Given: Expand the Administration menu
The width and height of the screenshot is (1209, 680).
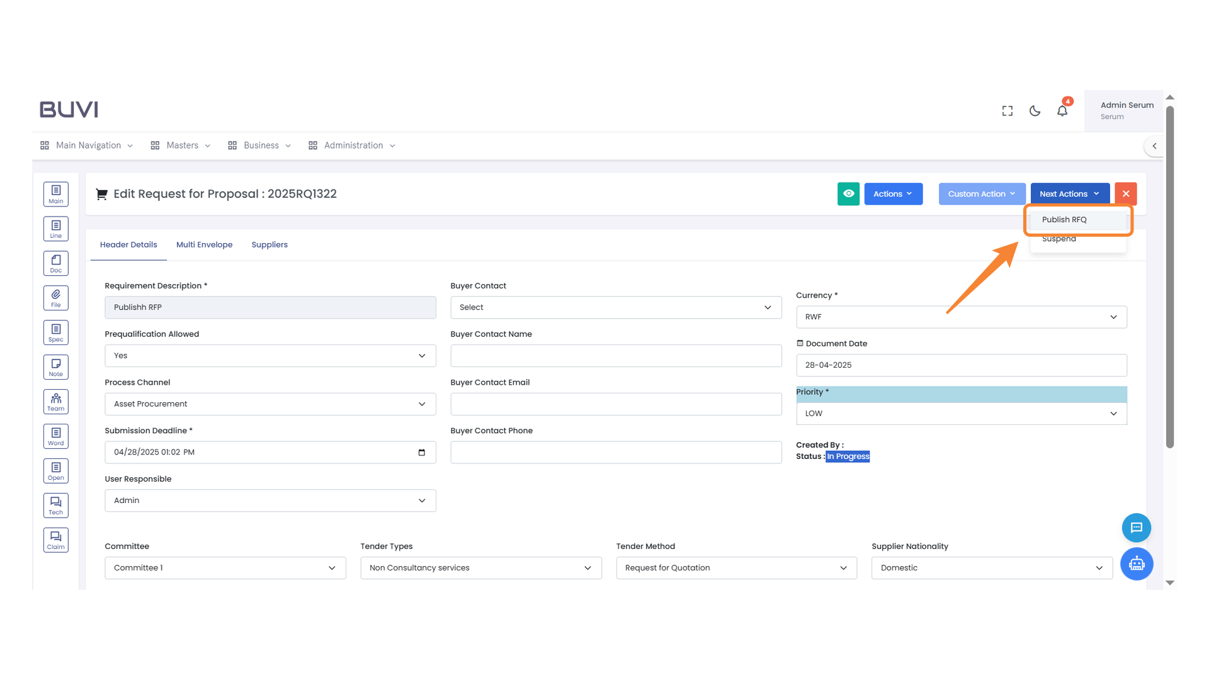Looking at the screenshot, I should pyautogui.click(x=352, y=145).
